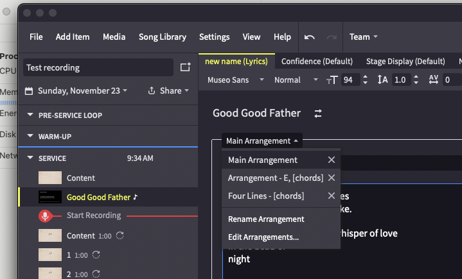Click the line height icon
The width and height of the screenshot is (462, 279).
coord(382,80)
